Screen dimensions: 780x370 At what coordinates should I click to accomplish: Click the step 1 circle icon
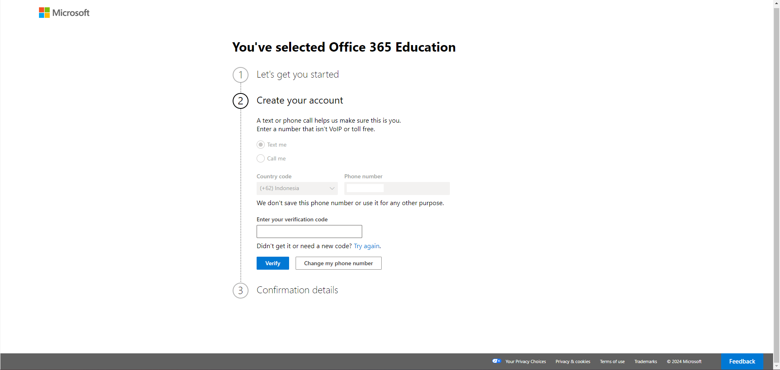point(240,75)
